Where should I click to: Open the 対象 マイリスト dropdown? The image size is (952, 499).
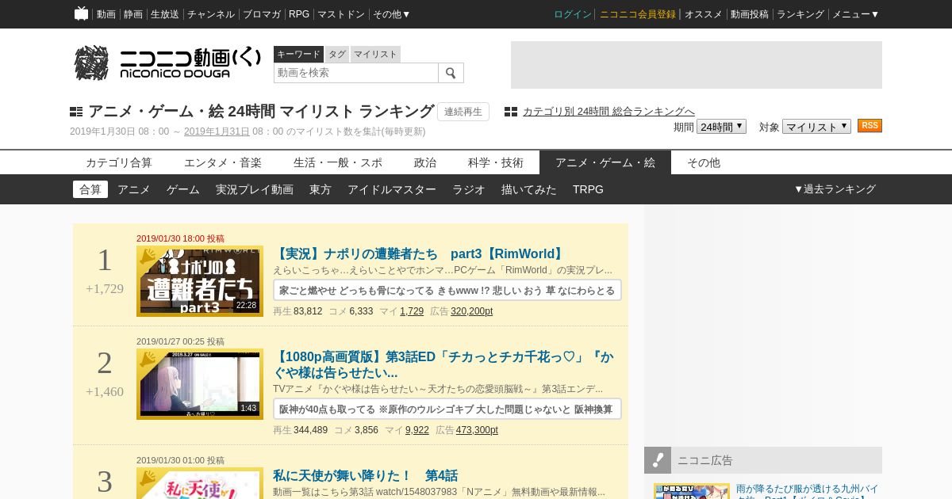pyautogui.click(x=816, y=127)
